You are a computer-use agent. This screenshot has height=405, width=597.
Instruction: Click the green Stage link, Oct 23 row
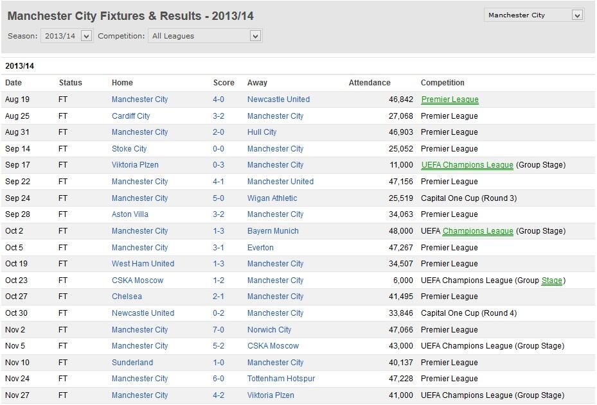[x=551, y=280]
